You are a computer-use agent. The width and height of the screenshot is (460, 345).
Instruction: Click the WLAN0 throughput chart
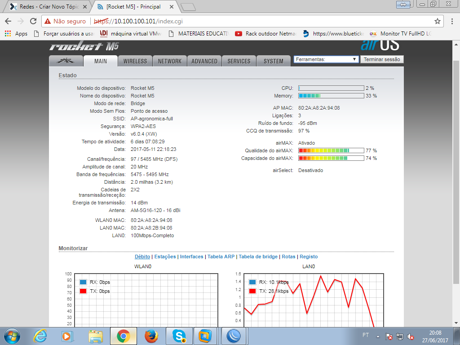146,300
